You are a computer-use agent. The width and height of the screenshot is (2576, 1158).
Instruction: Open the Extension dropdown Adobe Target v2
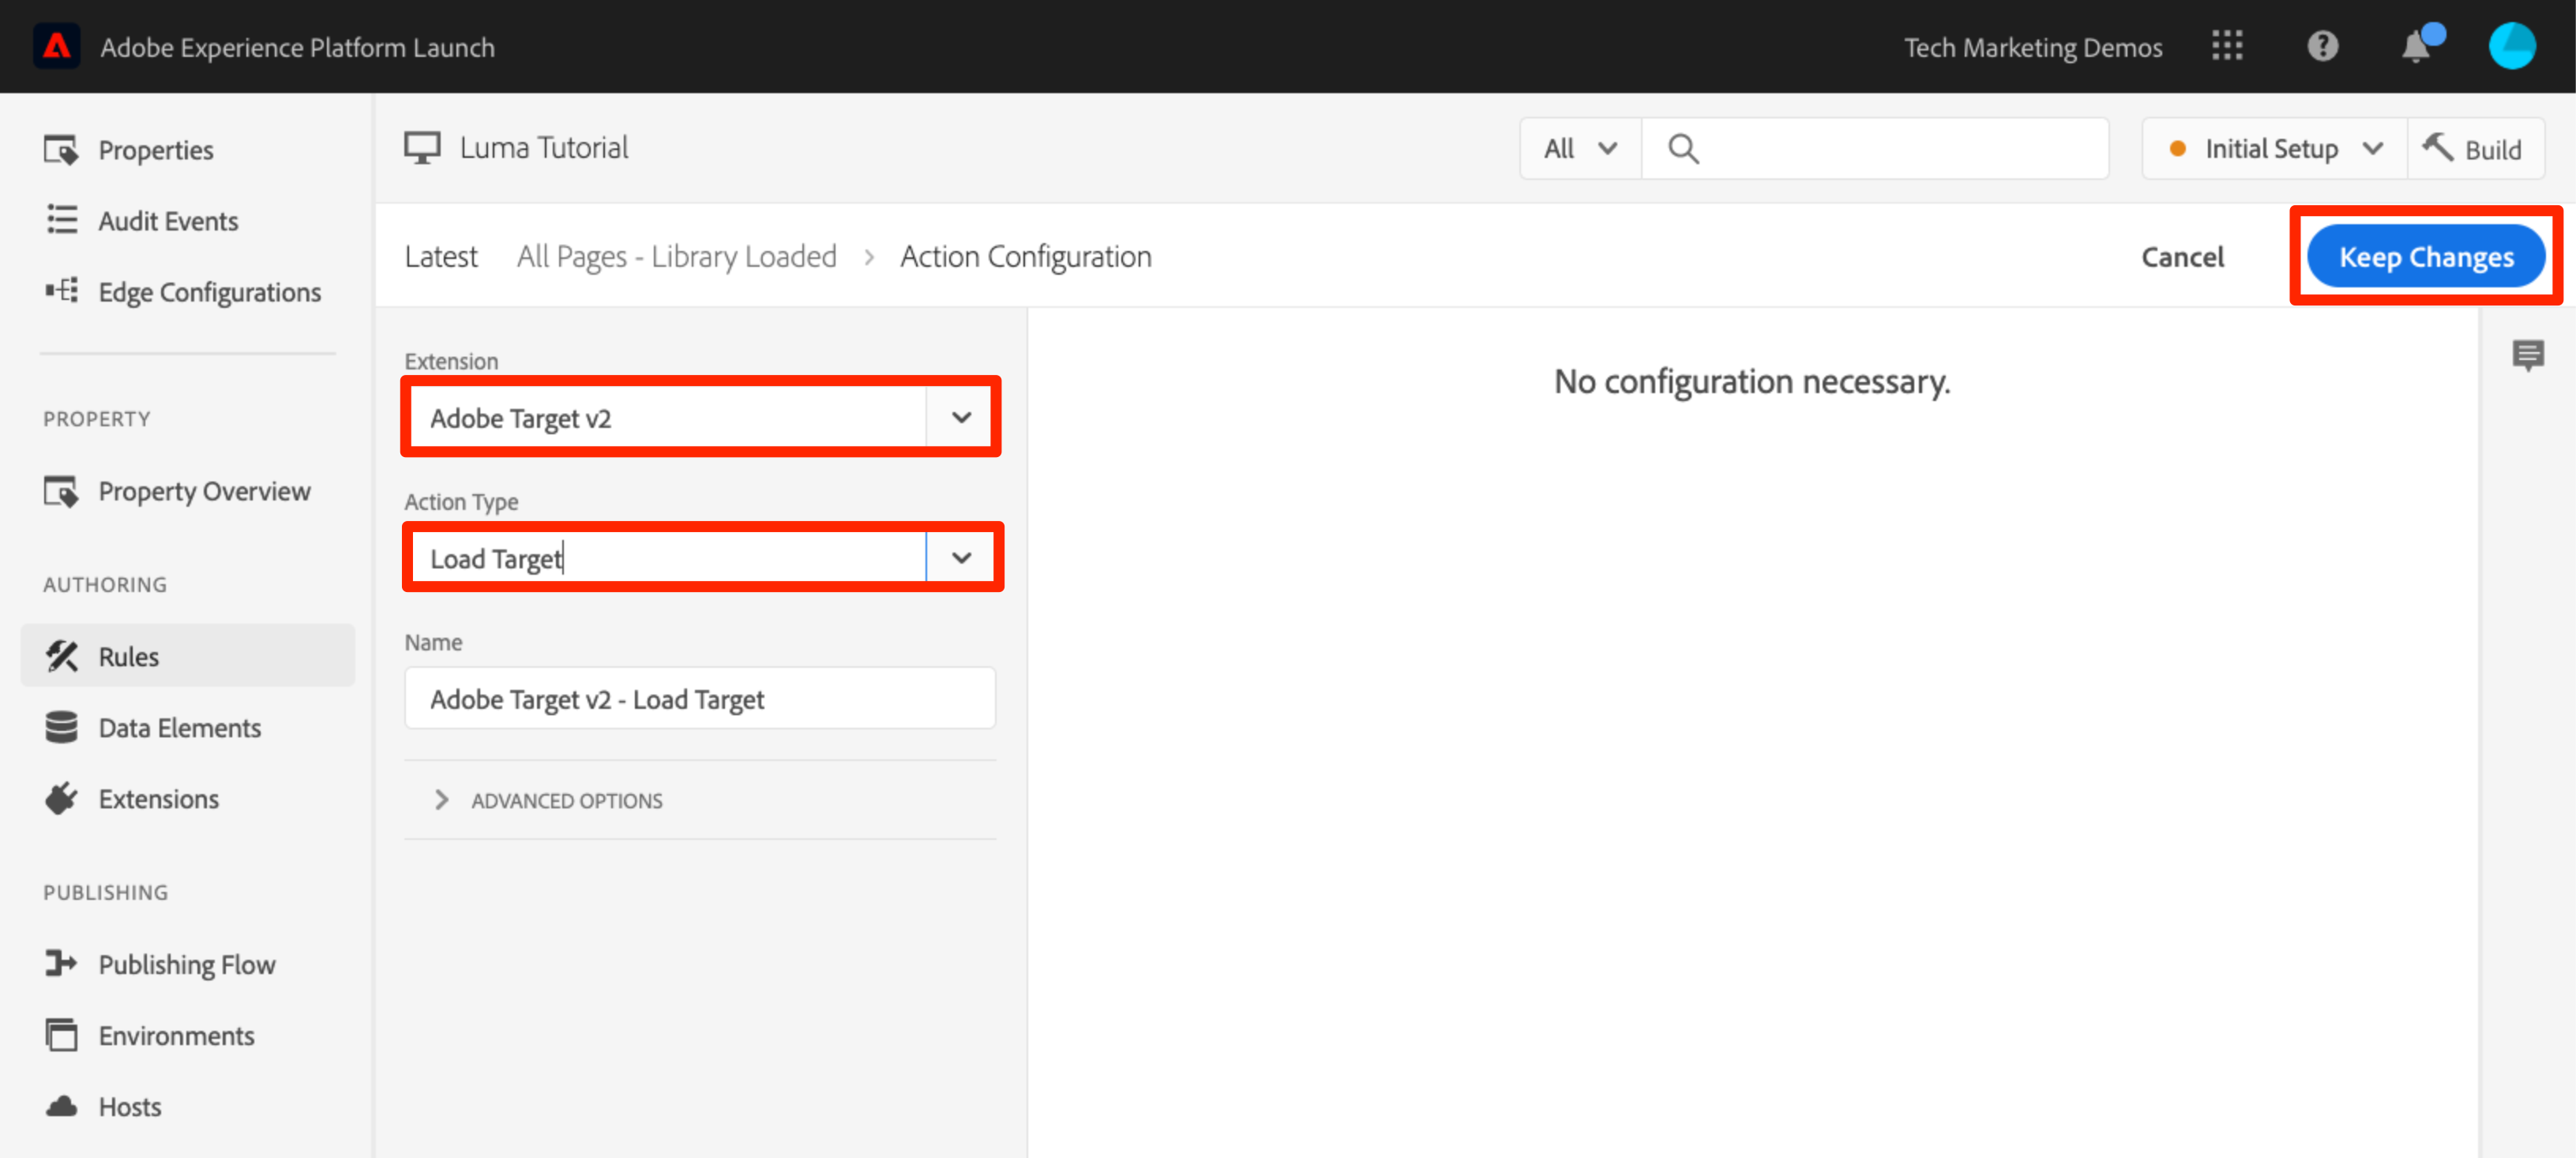699,417
